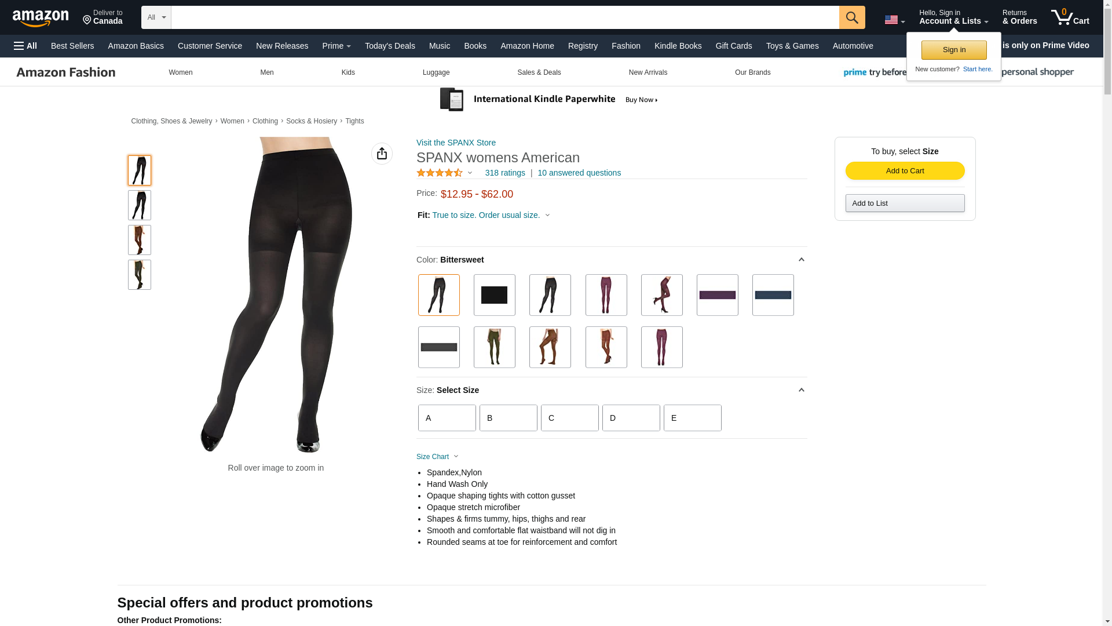Open the All departments search dropdown
The height and width of the screenshot is (626, 1112).
point(156,17)
